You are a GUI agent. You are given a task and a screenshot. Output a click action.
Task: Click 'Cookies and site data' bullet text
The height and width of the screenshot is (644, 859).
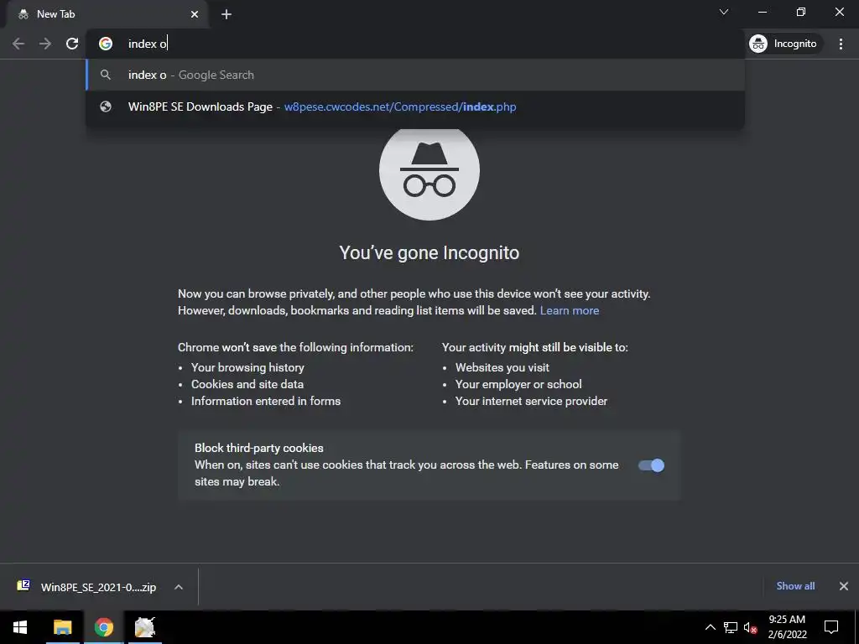247,384
